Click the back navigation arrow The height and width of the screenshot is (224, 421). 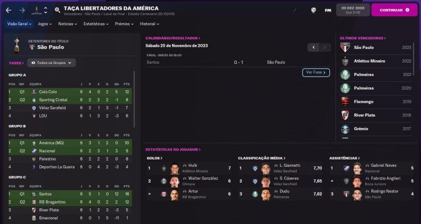pos(8,10)
